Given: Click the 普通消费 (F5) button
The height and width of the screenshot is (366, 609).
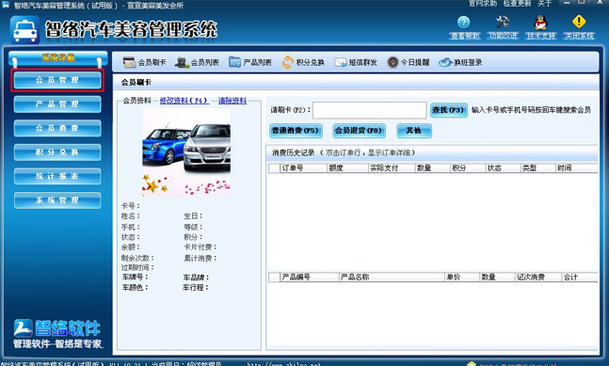Looking at the screenshot, I should click(296, 131).
